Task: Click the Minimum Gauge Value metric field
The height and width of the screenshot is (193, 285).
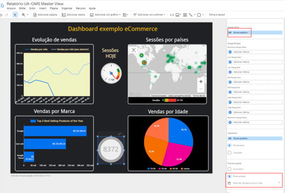Action: tap(255, 52)
